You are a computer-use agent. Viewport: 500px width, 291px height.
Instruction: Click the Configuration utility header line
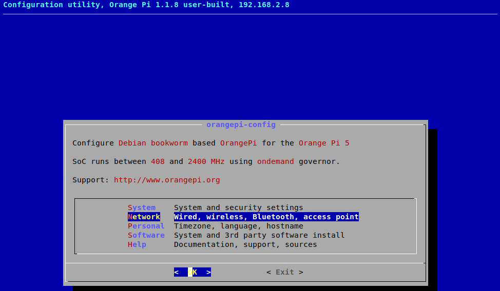[x=146, y=5]
